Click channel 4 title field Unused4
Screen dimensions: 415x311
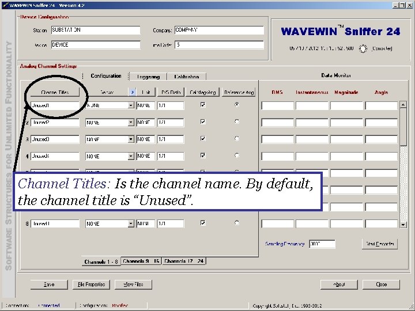click(x=55, y=156)
